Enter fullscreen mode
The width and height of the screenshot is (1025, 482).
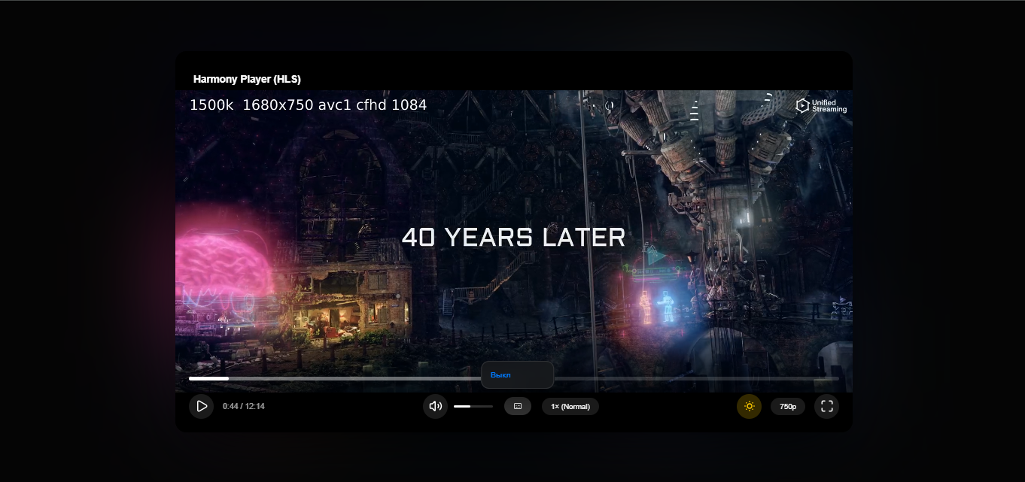pyautogui.click(x=826, y=406)
